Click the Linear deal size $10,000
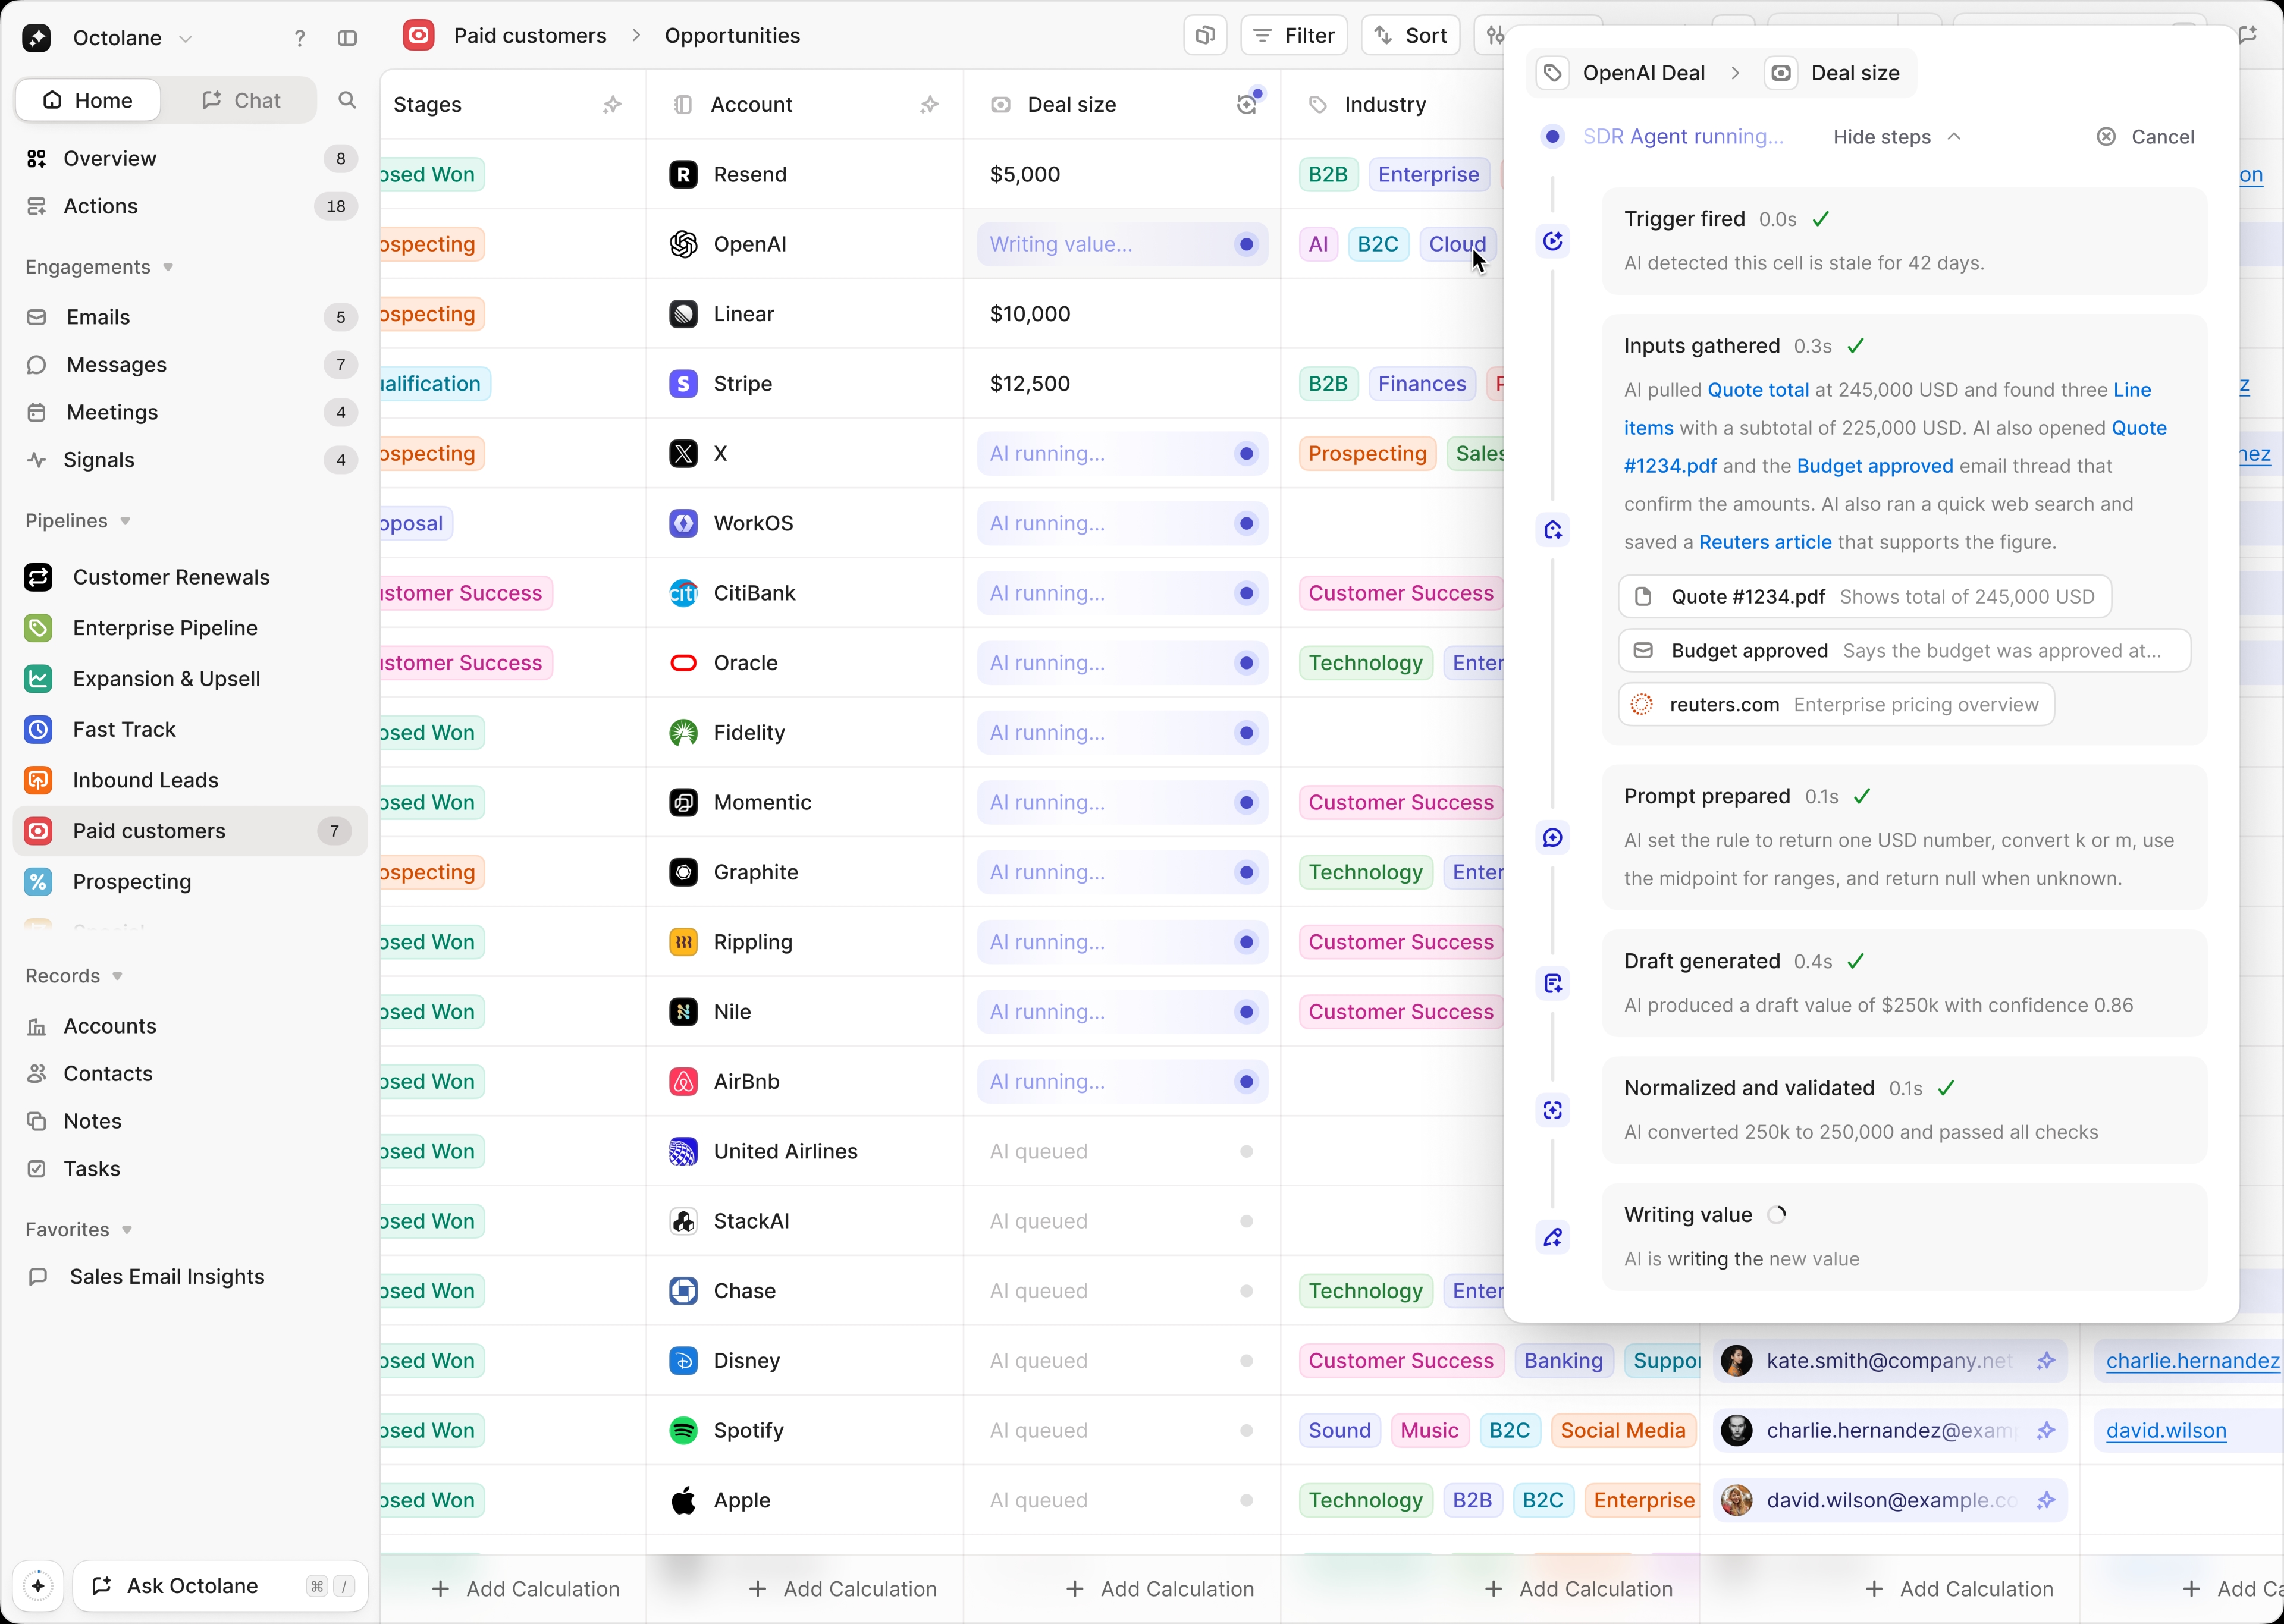Image resolution: width=2284 pixels, height=1624 pixels. 1030,314
